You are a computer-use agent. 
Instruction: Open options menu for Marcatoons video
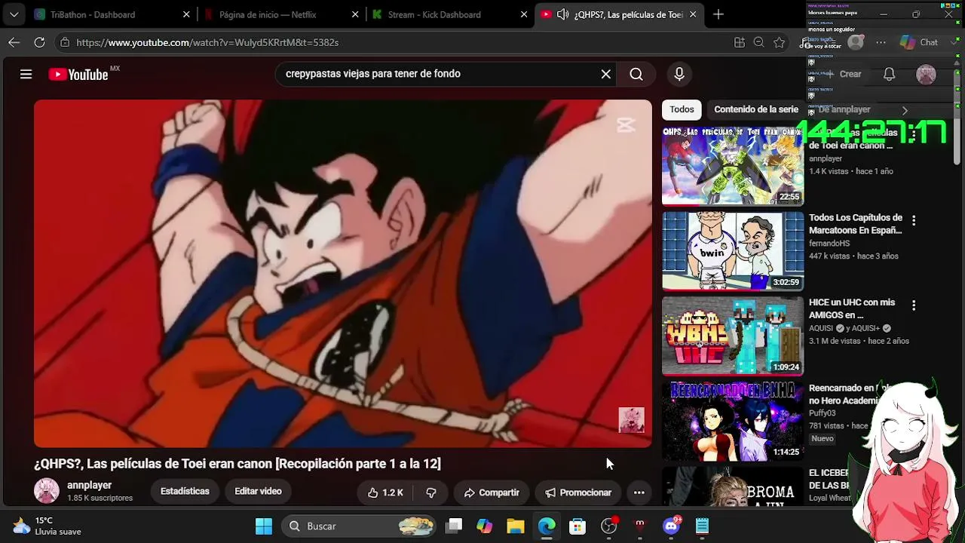[x=914, y=221]
